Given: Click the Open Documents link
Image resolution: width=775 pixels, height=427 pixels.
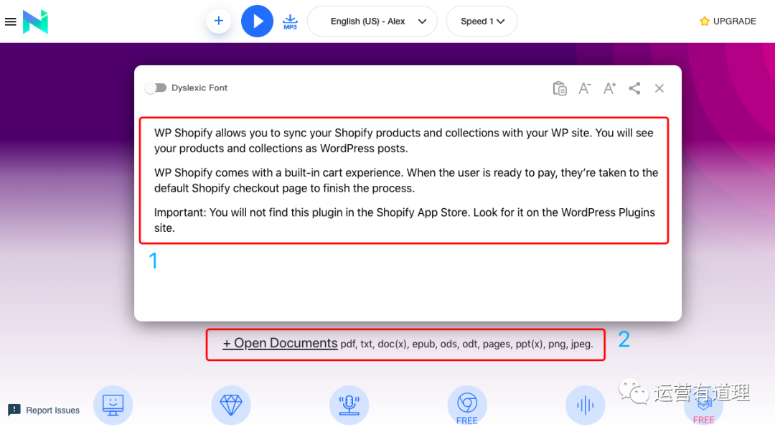Looking at the screenshot, I should 280,344.
